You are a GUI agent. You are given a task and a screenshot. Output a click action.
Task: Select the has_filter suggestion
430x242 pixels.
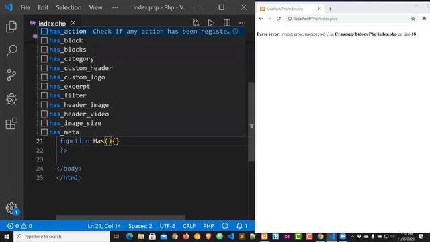141,95
